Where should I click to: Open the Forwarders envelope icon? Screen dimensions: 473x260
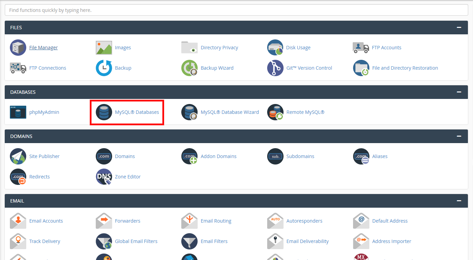(104, 221)
